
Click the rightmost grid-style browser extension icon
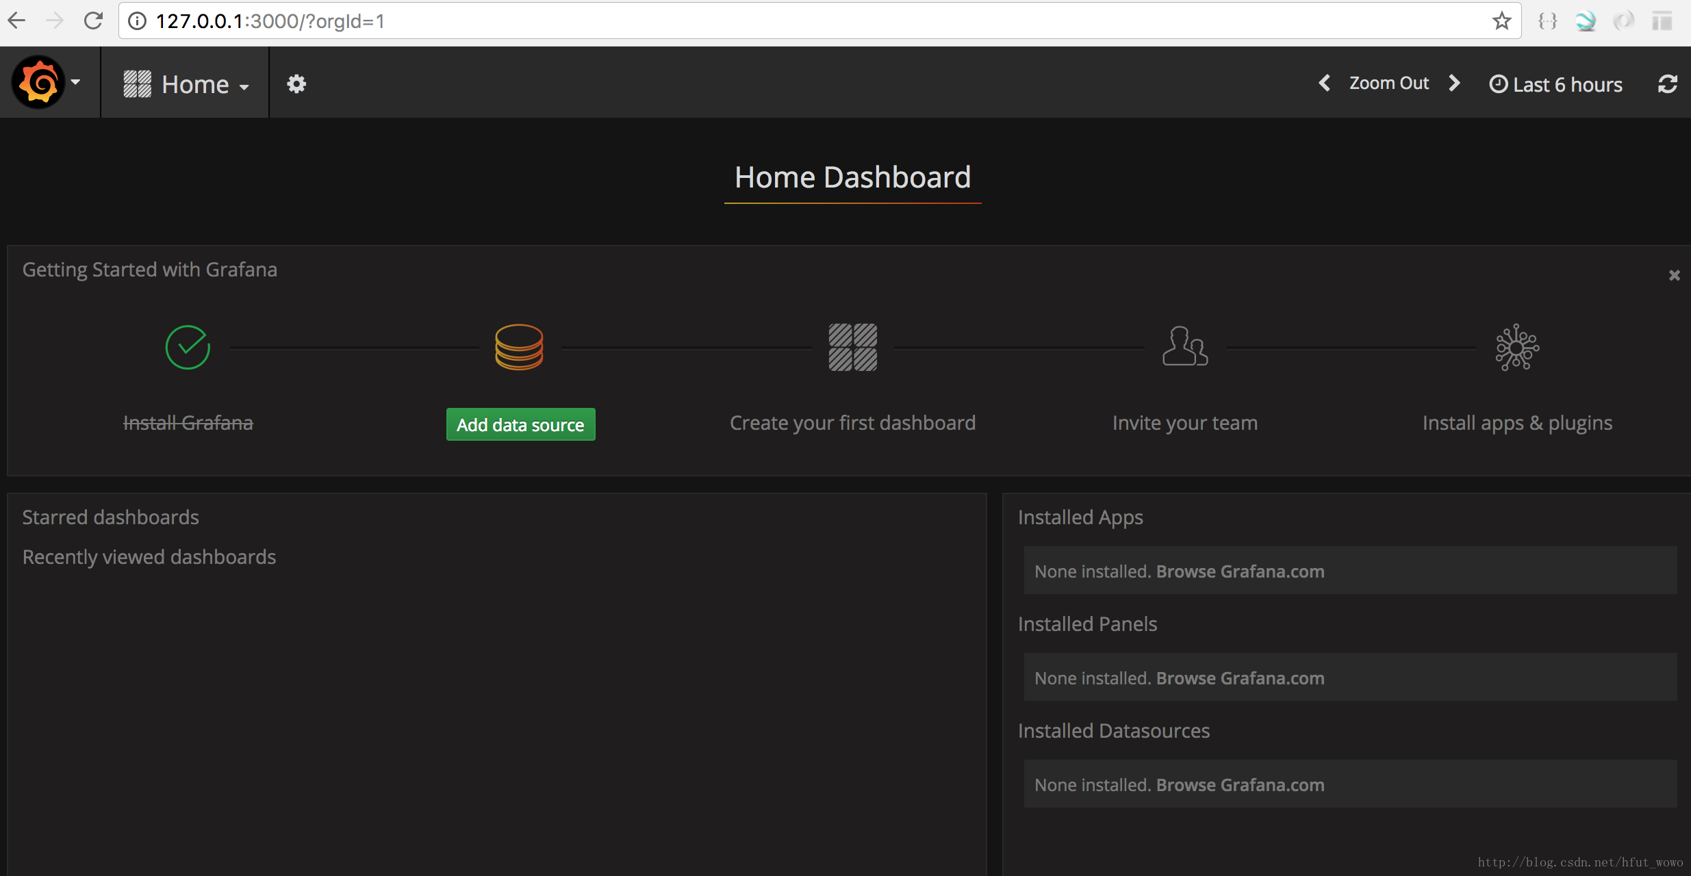[1662, 21]
